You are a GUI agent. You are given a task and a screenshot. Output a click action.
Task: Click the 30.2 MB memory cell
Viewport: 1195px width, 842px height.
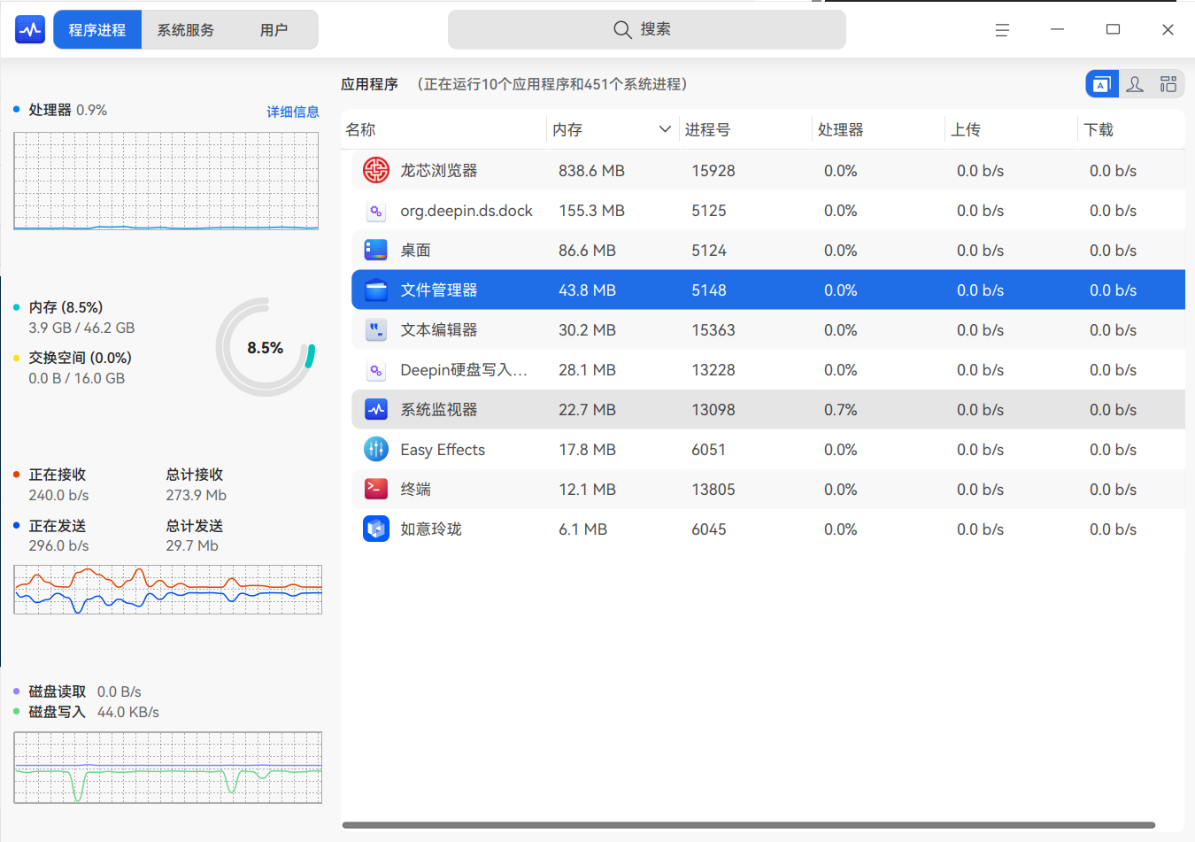[587, 330]
